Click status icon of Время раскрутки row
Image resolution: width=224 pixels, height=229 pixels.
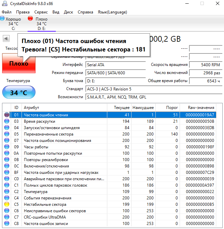click(7, 121)
